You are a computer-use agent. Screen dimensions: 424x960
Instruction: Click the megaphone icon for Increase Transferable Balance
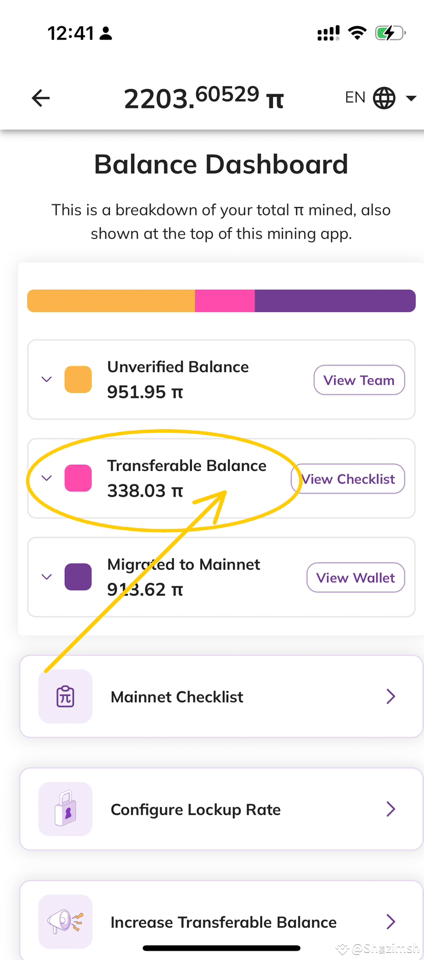point(66,922)
